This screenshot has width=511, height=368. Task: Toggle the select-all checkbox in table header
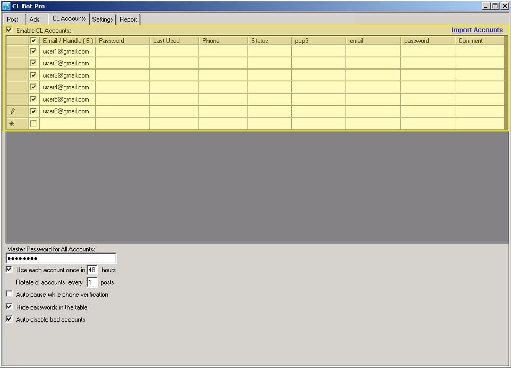click(x=33, y=41)
